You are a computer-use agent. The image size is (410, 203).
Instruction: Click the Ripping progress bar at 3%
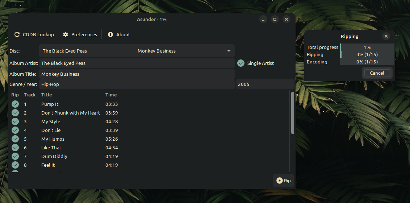pos(367,55)
